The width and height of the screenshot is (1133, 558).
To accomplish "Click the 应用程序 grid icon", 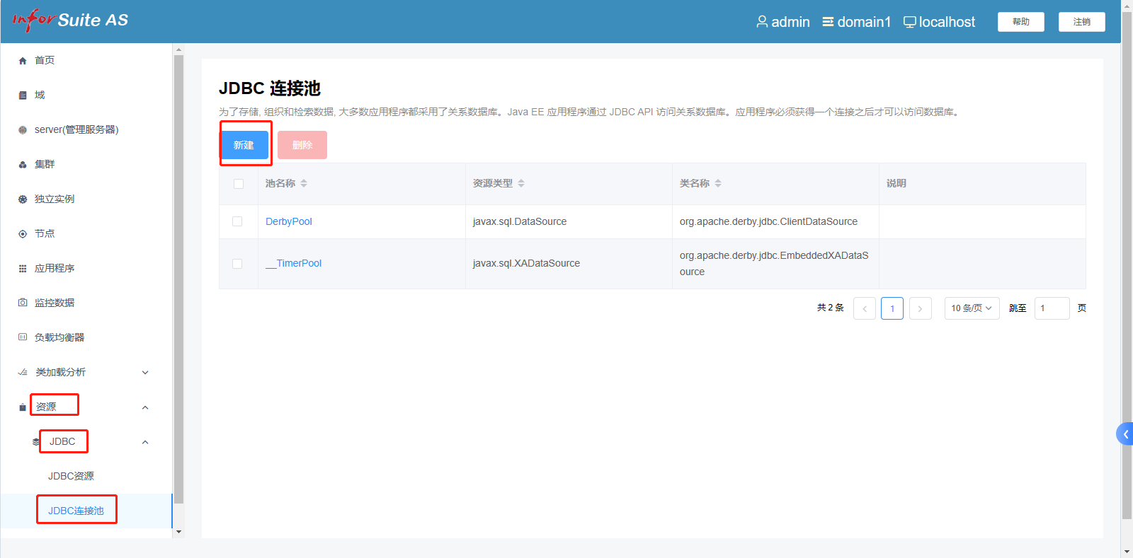I will 23,269.
